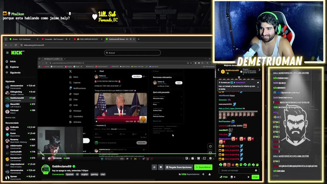This screenshot has width=327, height=184.
Task: Share the stream with share icon
Action: (x=203, y=174)
